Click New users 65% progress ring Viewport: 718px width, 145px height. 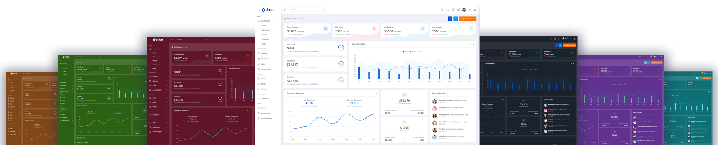click(x=341, y=48)
